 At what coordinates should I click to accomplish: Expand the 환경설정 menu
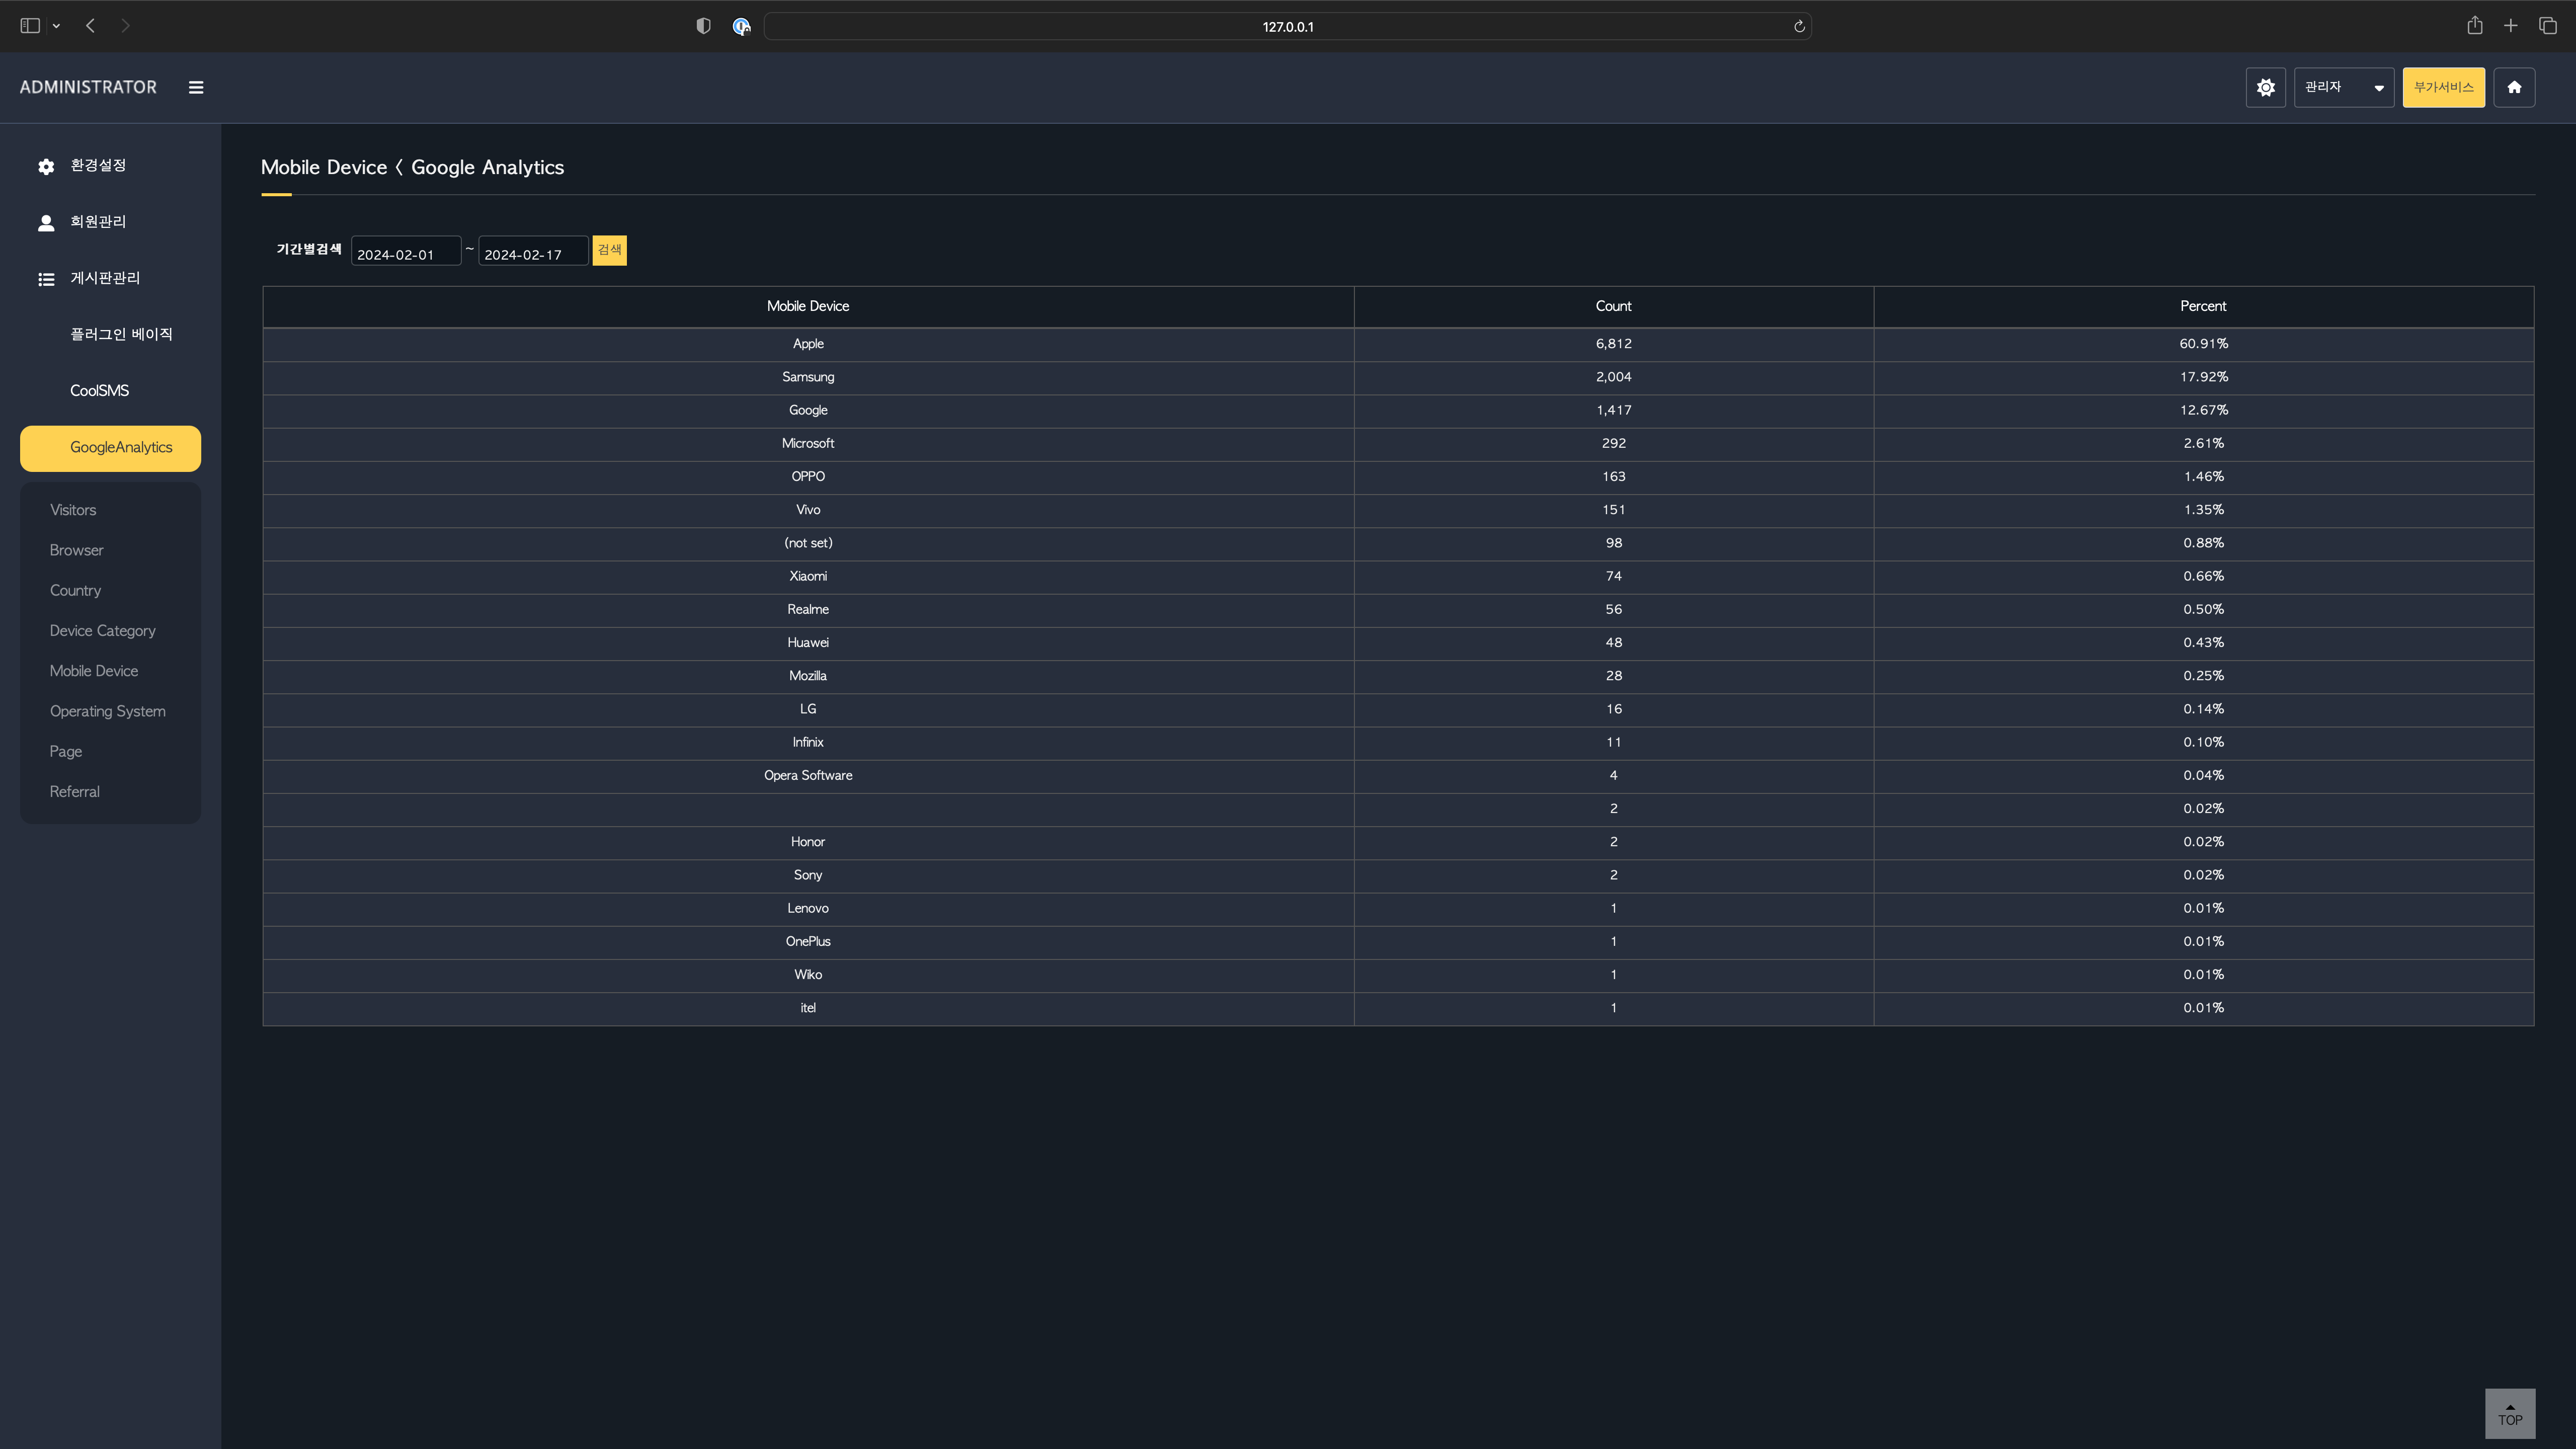(98, 166)
